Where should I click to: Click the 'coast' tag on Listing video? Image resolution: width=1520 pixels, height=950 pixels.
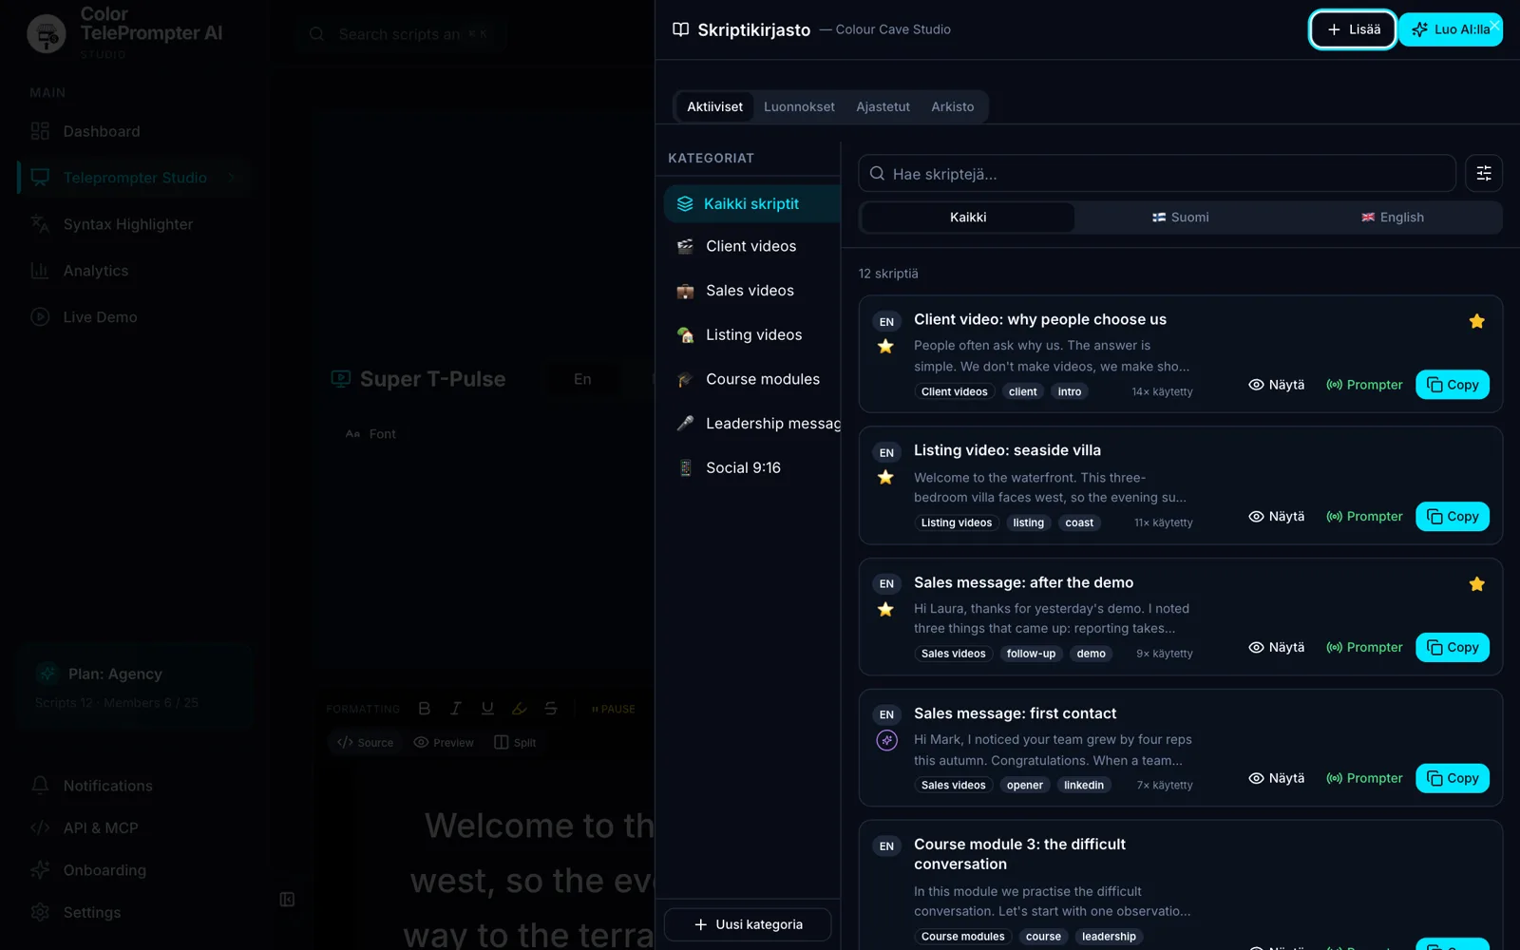coord(1079,522)
